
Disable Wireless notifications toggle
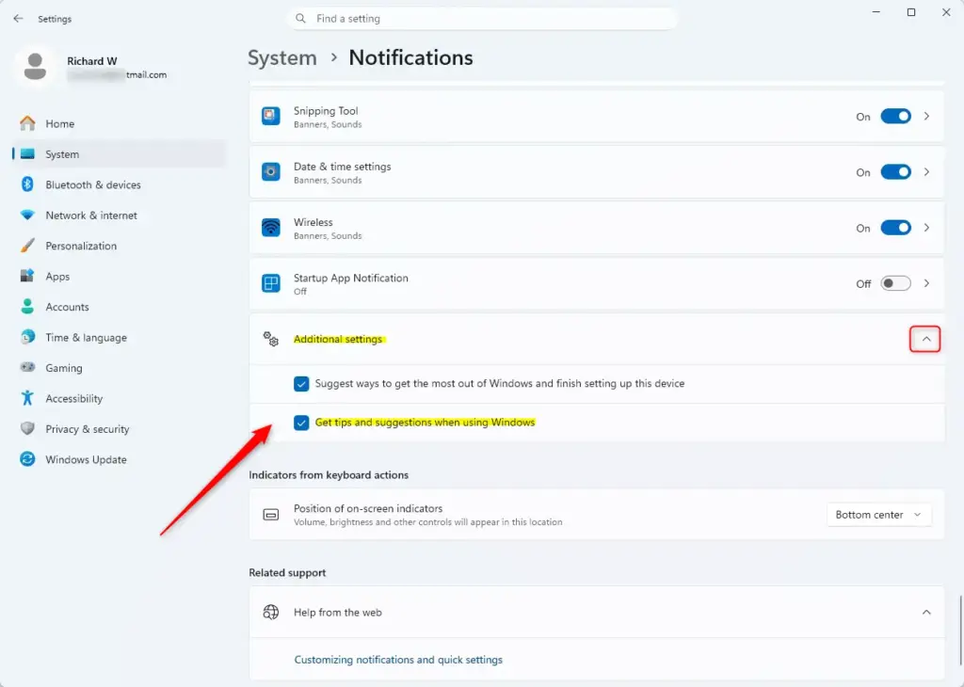pyautogui.click(x=896, y=228)
